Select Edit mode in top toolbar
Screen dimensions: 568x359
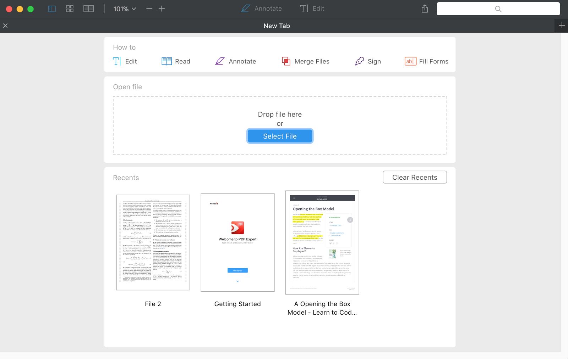click(x=312, y=9)
